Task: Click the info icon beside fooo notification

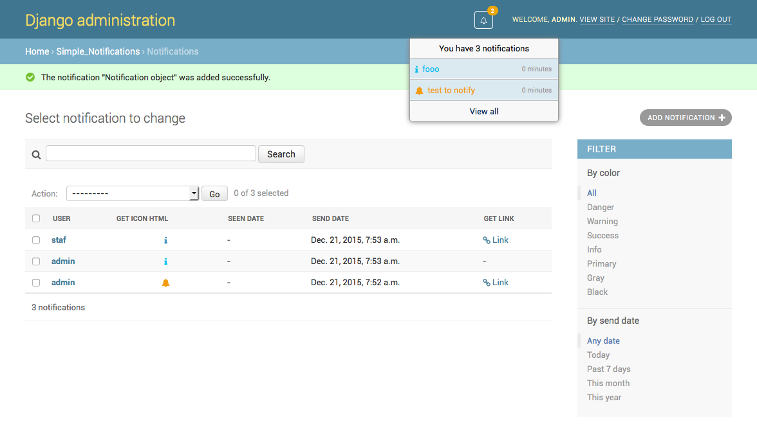Action: (416, 69)
